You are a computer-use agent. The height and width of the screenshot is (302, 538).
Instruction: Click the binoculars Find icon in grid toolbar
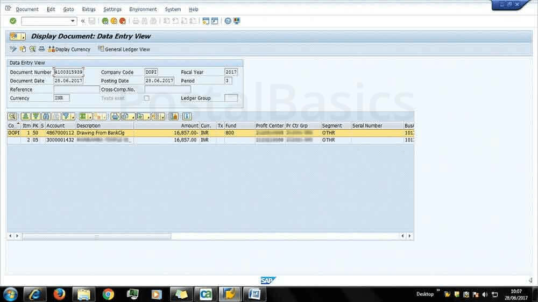point(46,116)
